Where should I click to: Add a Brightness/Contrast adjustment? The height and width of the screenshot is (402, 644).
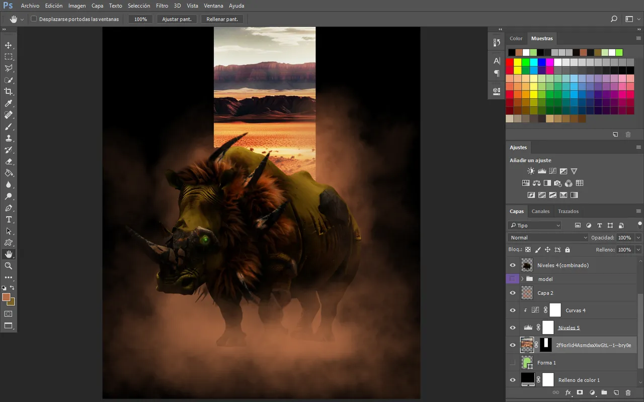click(531, 171)
